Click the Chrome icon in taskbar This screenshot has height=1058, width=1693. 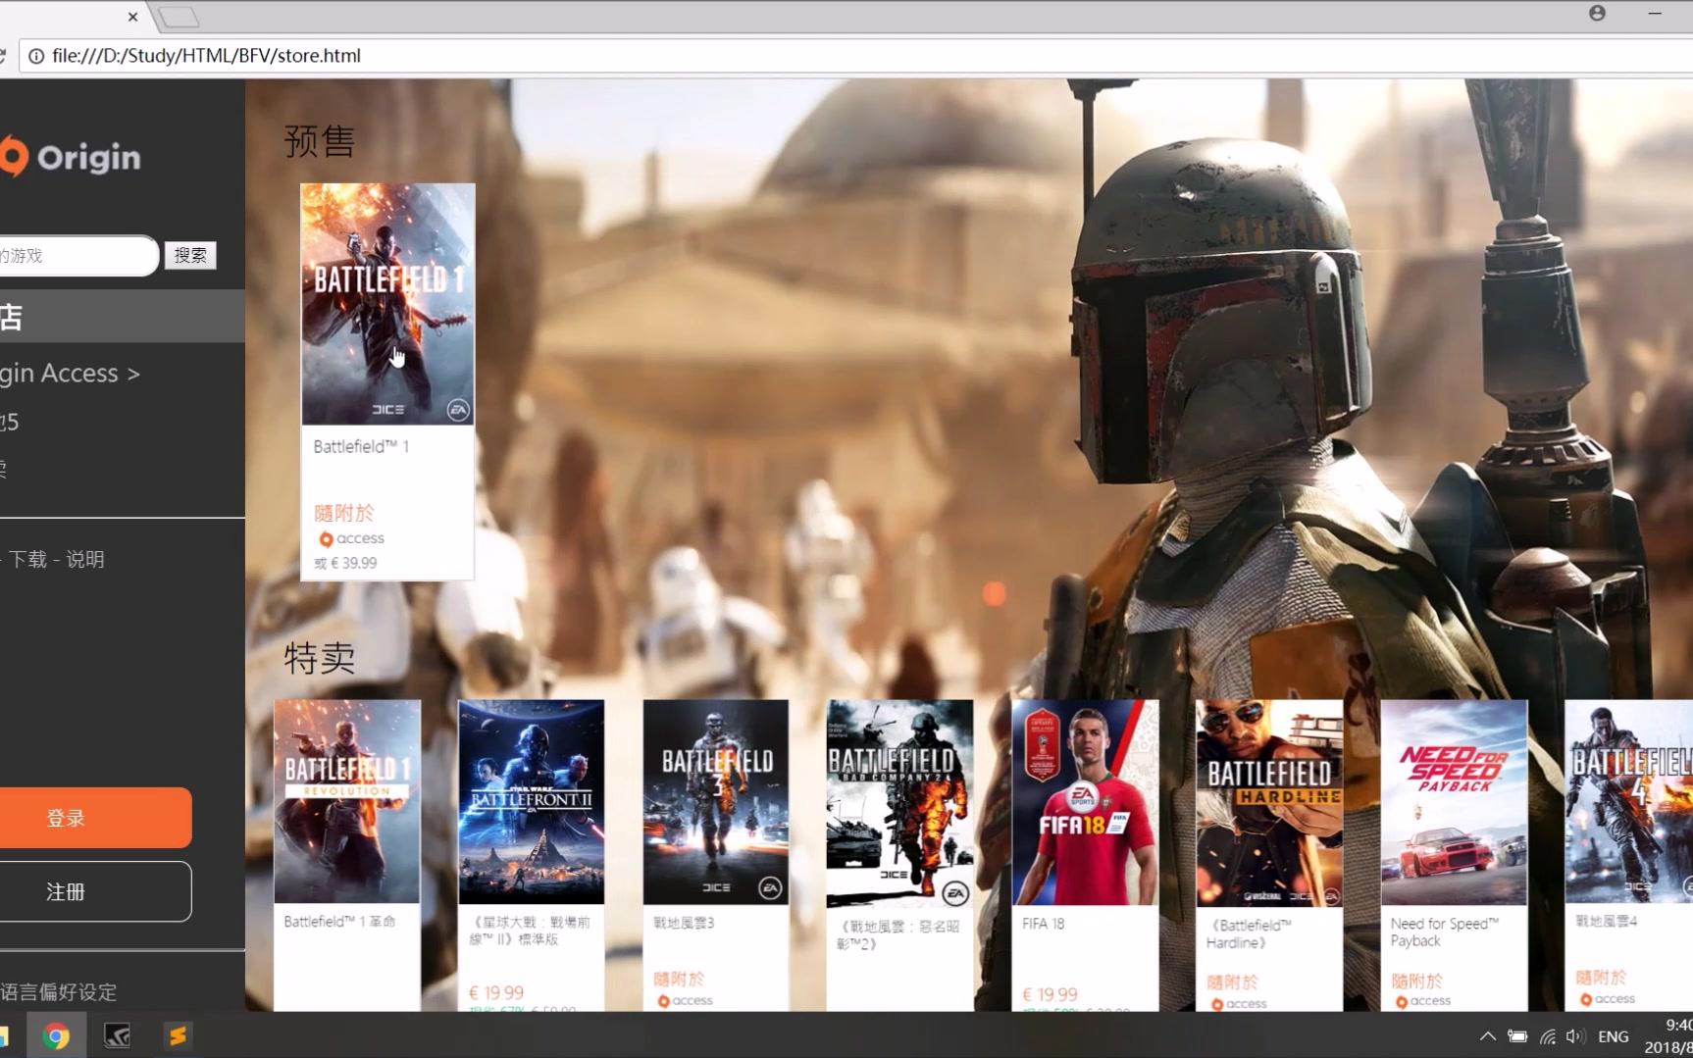pyautogui.click(x=56, y=1035)
